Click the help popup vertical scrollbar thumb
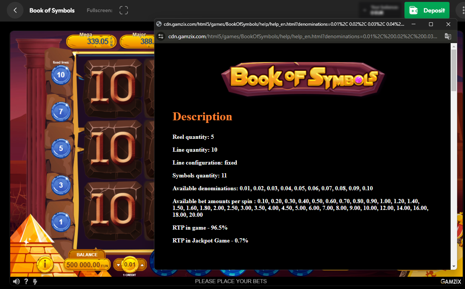The width and height of the screenshot is (465, 289). point(454,70)
